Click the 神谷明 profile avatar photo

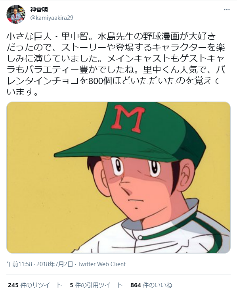(16, 14)
